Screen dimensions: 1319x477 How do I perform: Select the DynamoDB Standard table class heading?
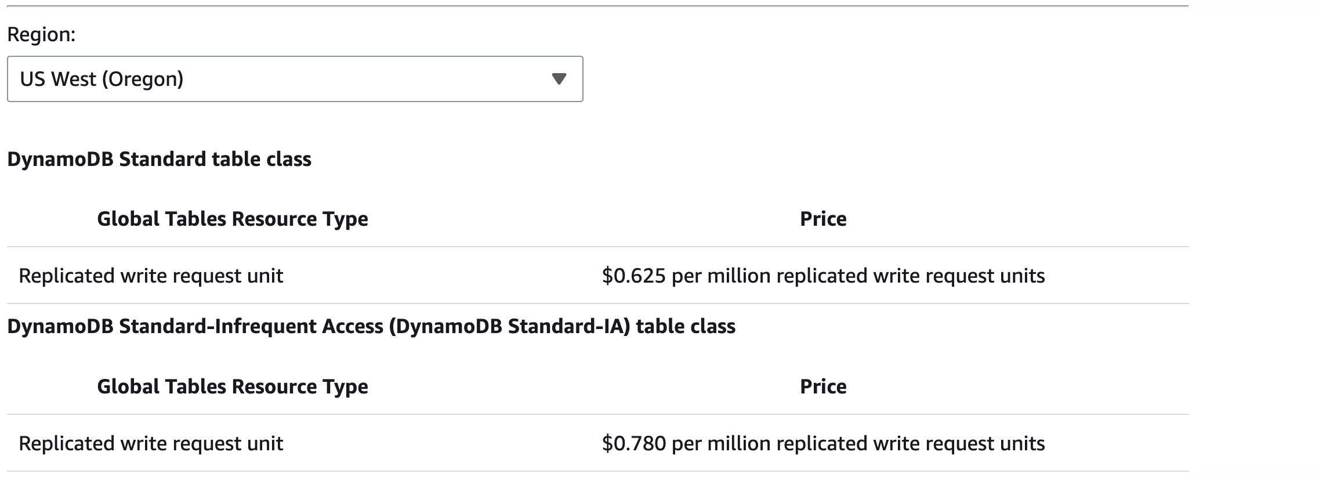pos(159,159)
